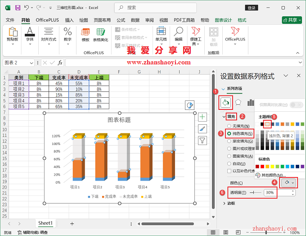Click the Fill & Line paint bucket icon
The width and height of the screenshot is (306, 236).
point(225,103)
